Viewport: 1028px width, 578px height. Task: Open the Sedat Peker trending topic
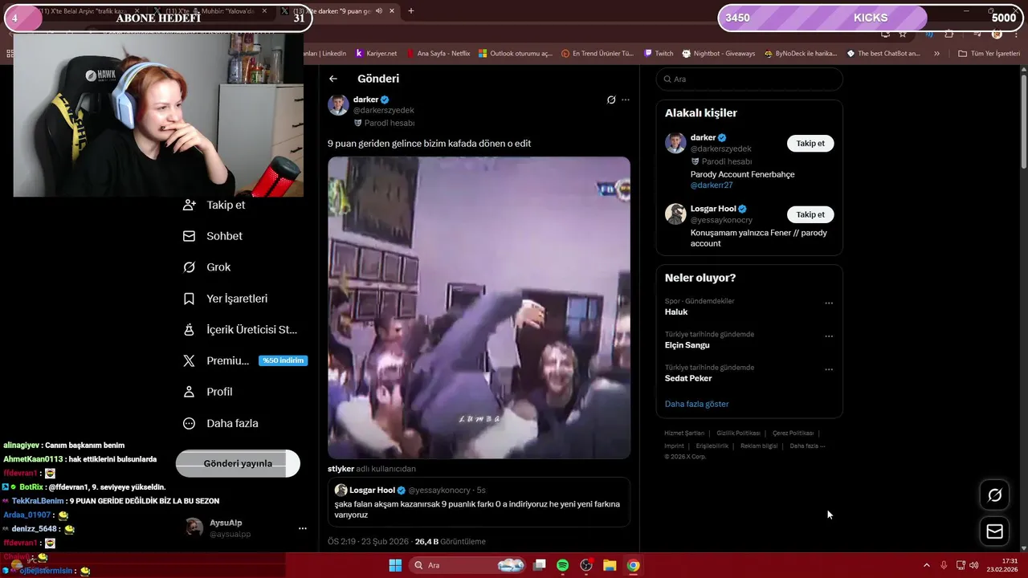click(x=688, y=378)
